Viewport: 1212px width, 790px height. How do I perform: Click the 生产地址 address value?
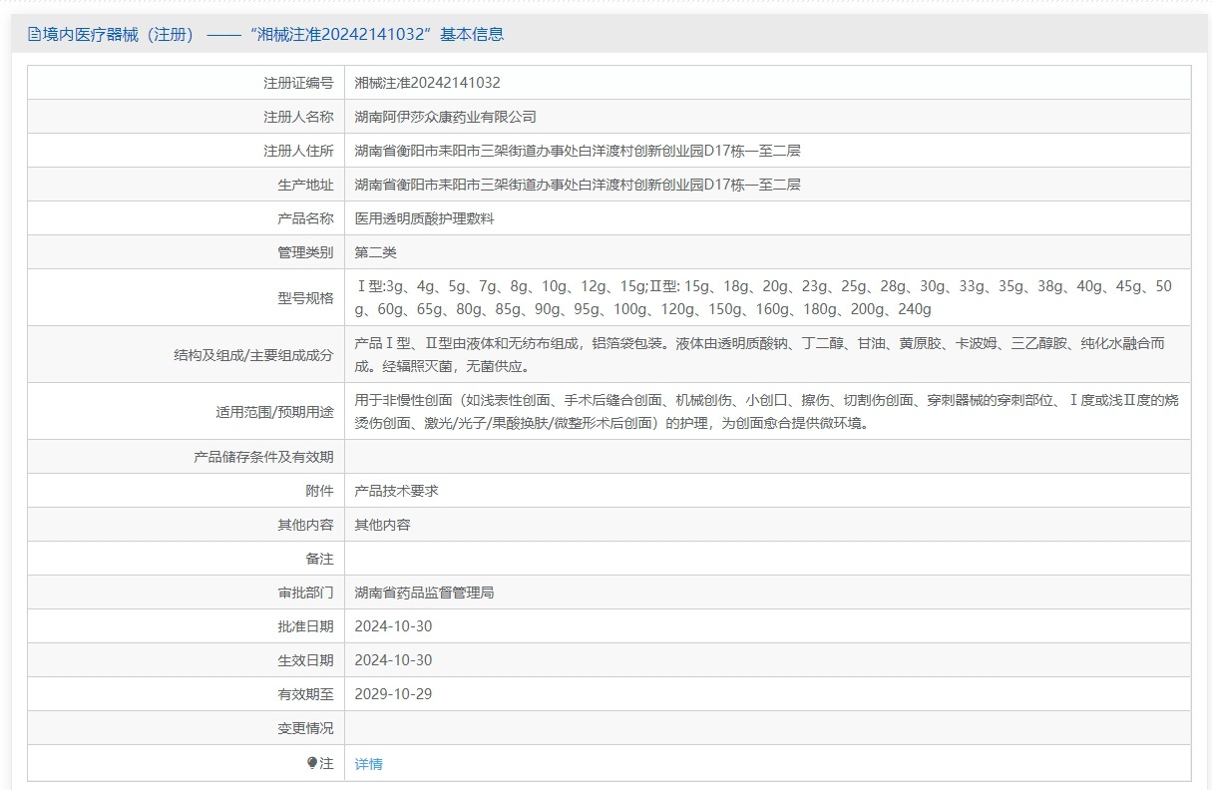579,185
